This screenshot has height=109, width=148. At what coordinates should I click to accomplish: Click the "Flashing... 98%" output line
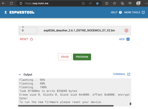pos(32,84)
